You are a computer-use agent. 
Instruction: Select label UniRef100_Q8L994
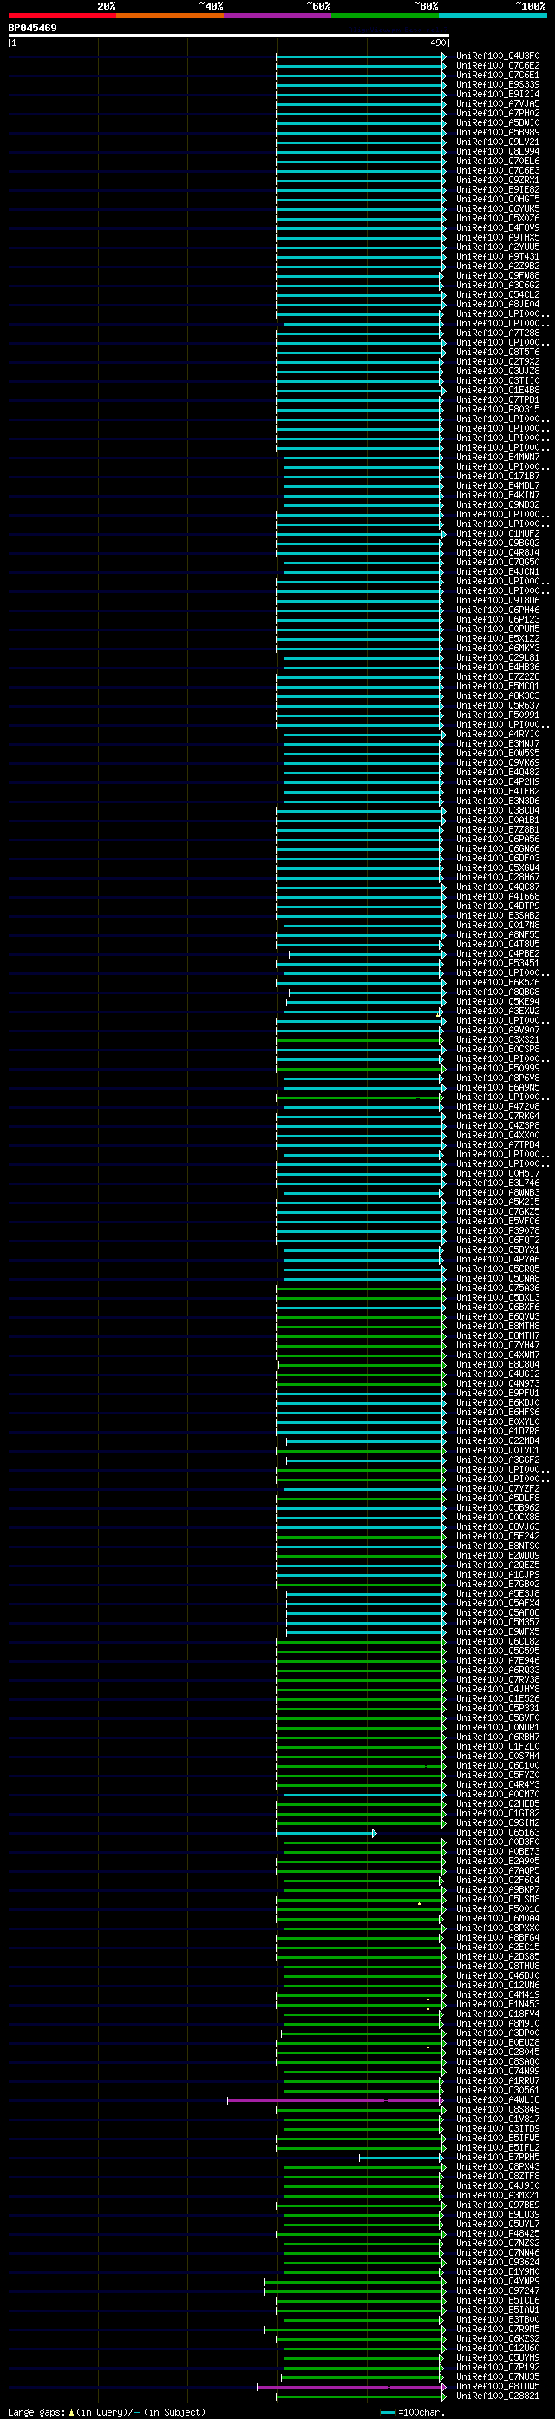click(x=498, y=151)
